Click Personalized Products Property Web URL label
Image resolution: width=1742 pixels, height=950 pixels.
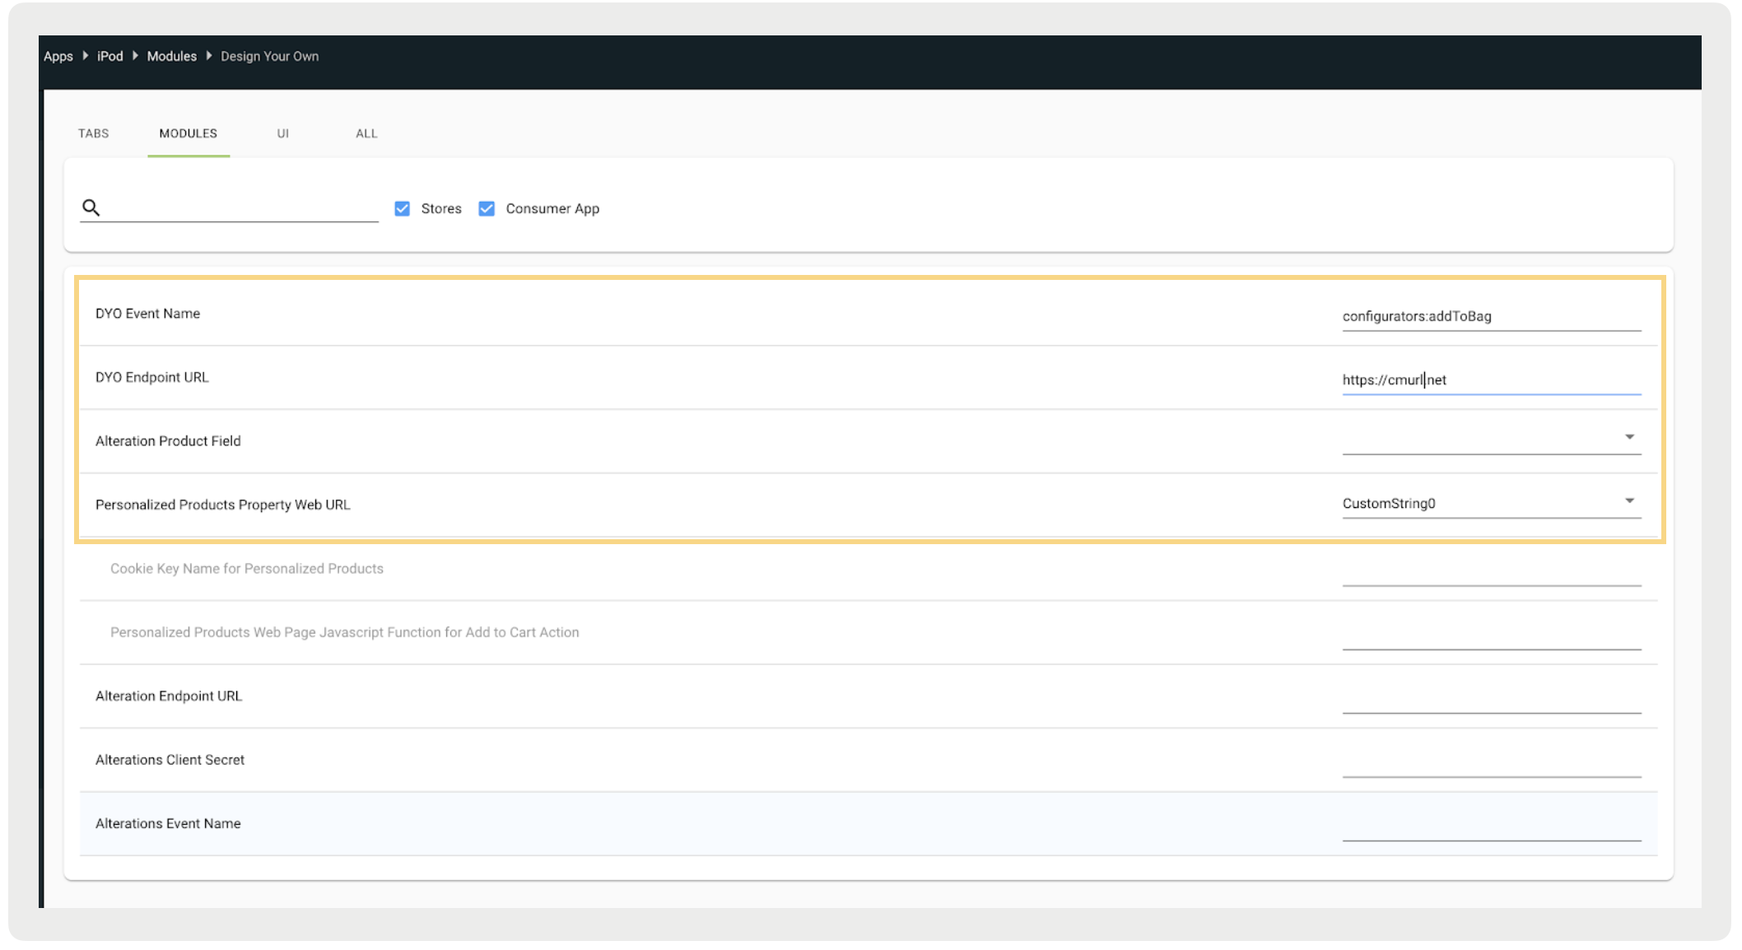click(223, 505)
